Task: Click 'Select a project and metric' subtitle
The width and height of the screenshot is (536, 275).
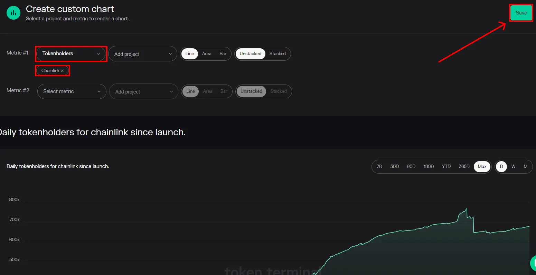Action: 77,19
